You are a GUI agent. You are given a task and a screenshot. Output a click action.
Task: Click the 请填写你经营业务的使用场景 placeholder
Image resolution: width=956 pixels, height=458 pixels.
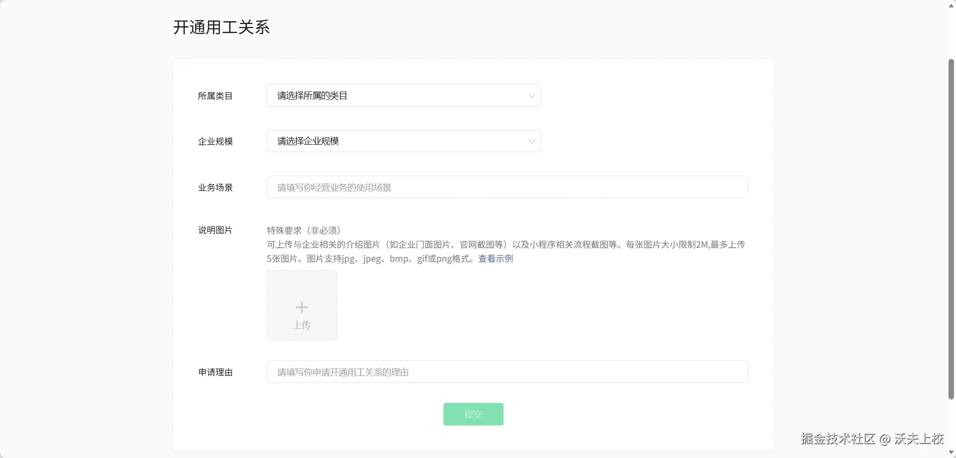pos(334,187)
